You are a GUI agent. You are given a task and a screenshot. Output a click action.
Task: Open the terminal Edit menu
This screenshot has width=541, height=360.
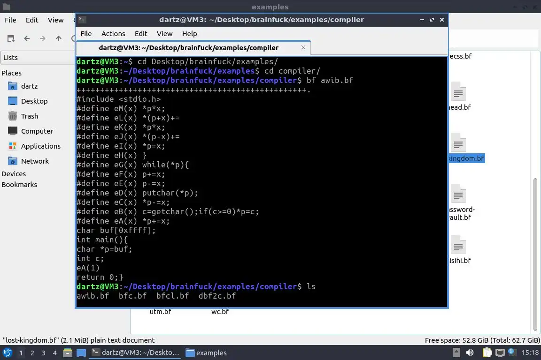coord(141,34)
